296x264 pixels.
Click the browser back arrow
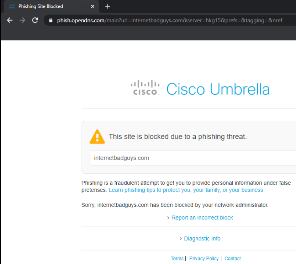click(x=10, y=20)
